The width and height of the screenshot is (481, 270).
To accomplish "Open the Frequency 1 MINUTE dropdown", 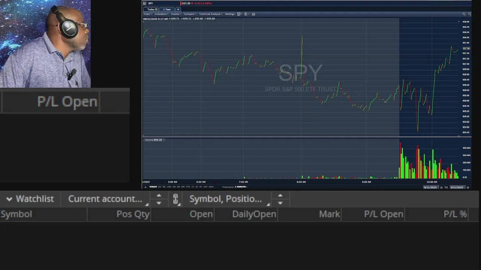I will click(x=240, y=187).
